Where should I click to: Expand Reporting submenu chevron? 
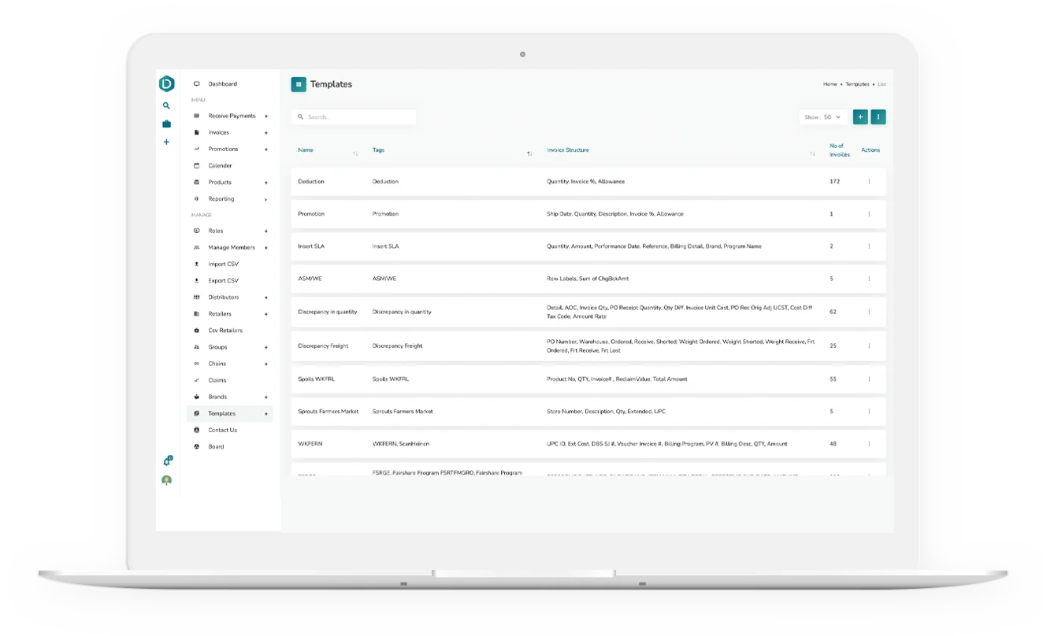[x=266, y=199]
